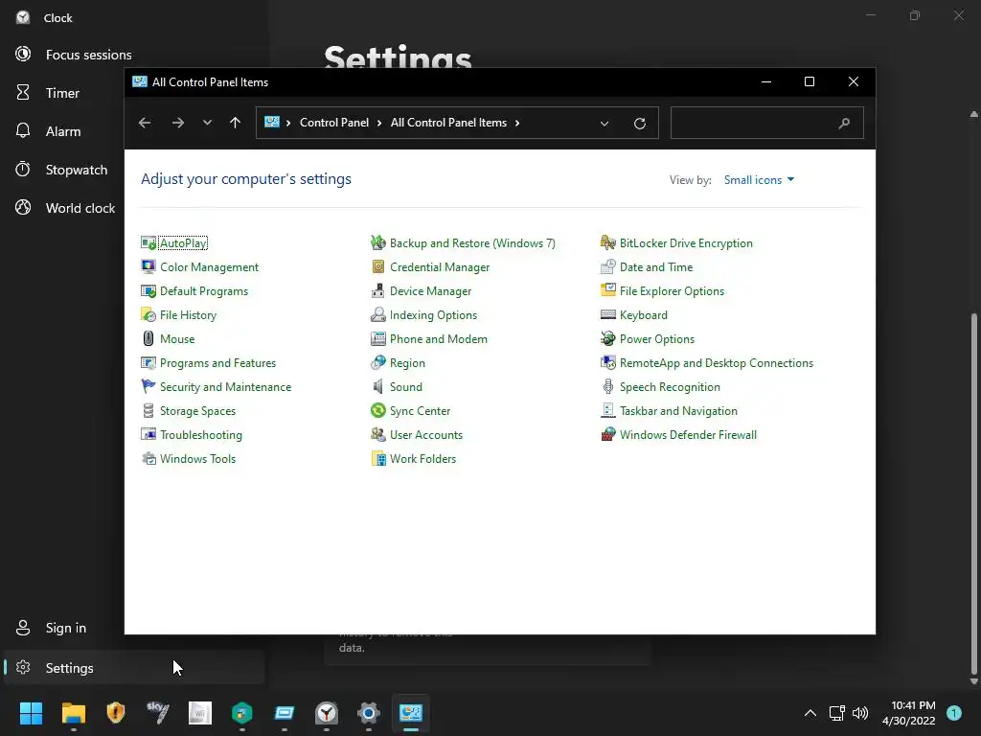This screenshot has width=981, height=736.
Task: Click the Storage Spaces icon
Action: coord(148,410)
